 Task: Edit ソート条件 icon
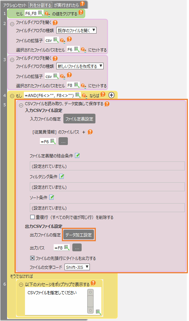pyautogui.click(x=51, y=197)
